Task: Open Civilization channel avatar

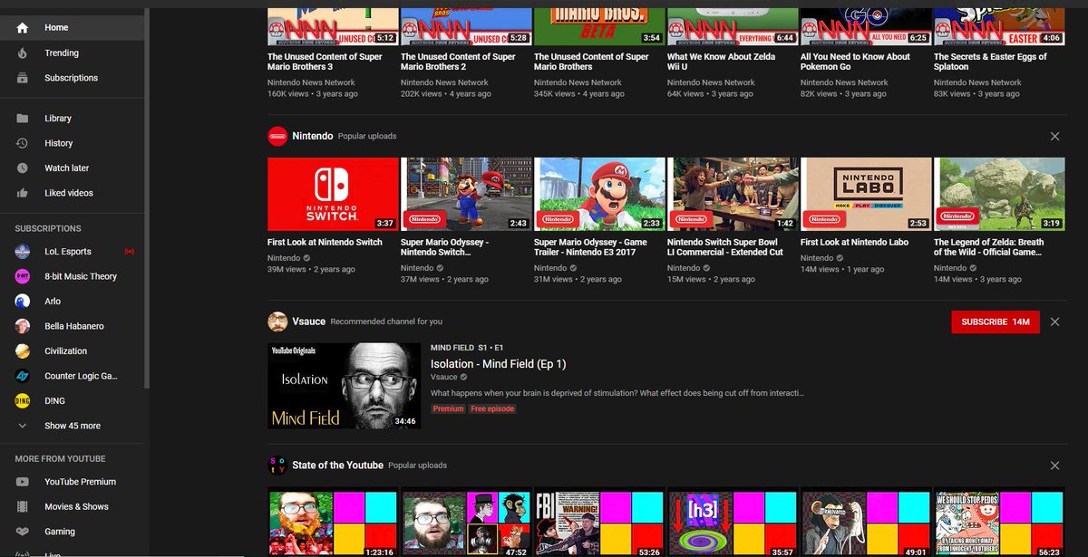Action: point(23,351)
